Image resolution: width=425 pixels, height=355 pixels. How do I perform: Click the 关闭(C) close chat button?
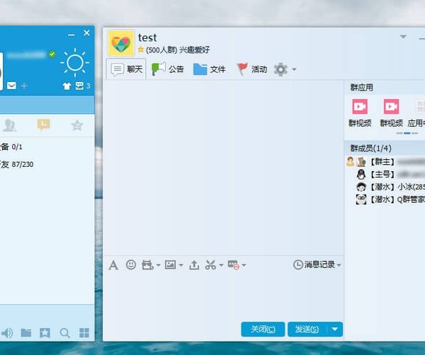[x=263, y=330]
